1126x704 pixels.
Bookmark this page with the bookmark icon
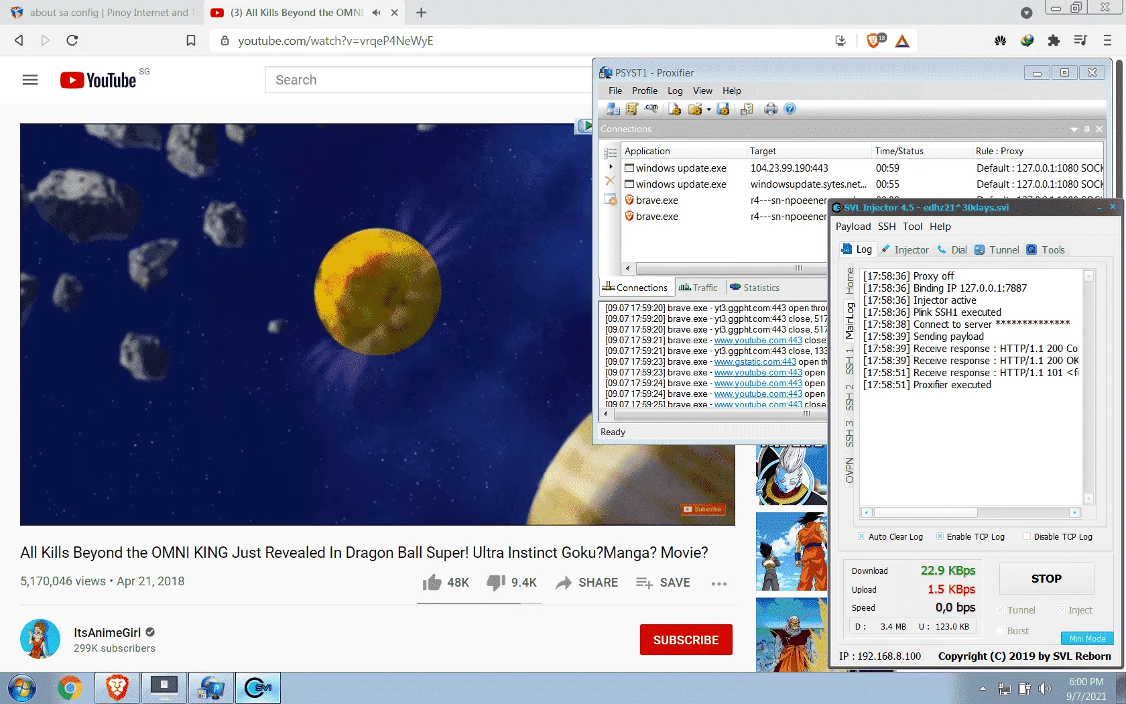coord(191,41)
